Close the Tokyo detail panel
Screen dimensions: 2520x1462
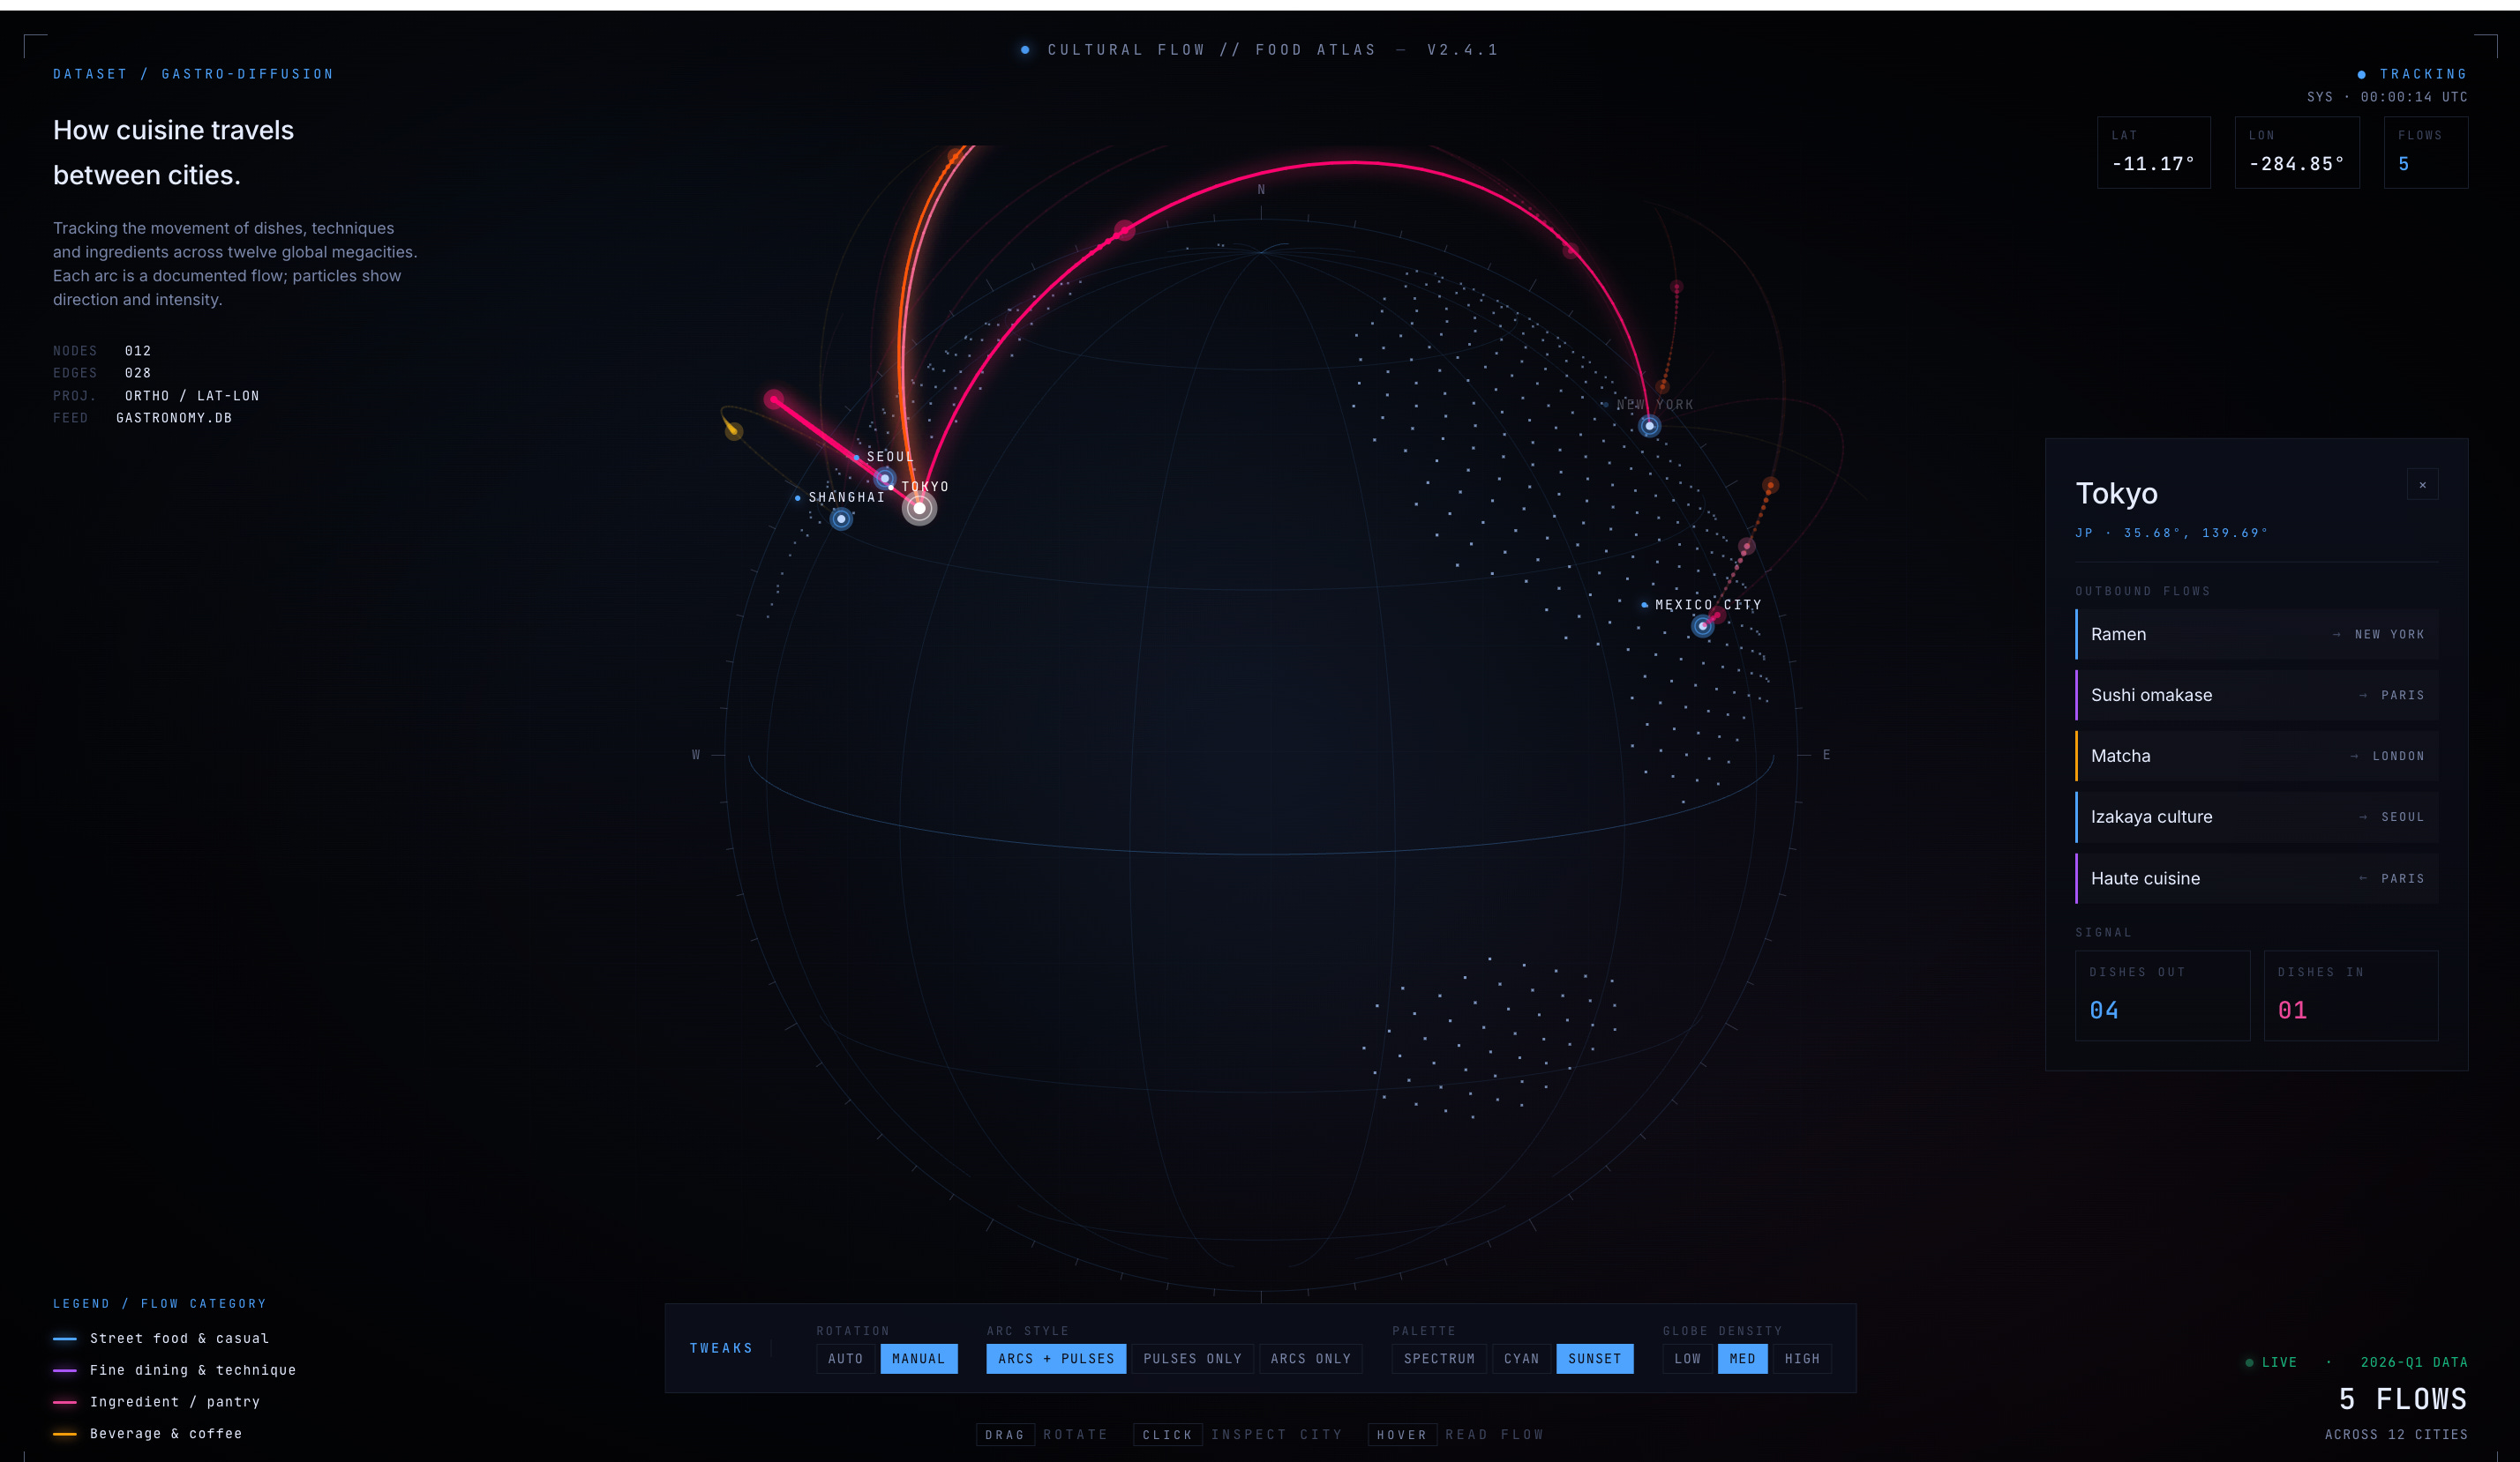(x=2422, y=485)
